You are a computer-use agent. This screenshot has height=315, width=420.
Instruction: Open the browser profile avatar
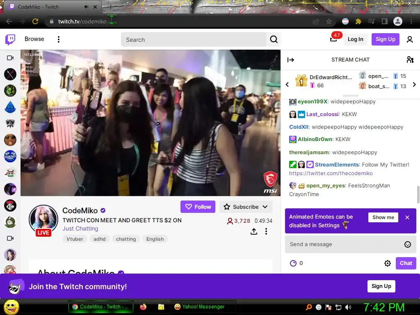point(398,21)
